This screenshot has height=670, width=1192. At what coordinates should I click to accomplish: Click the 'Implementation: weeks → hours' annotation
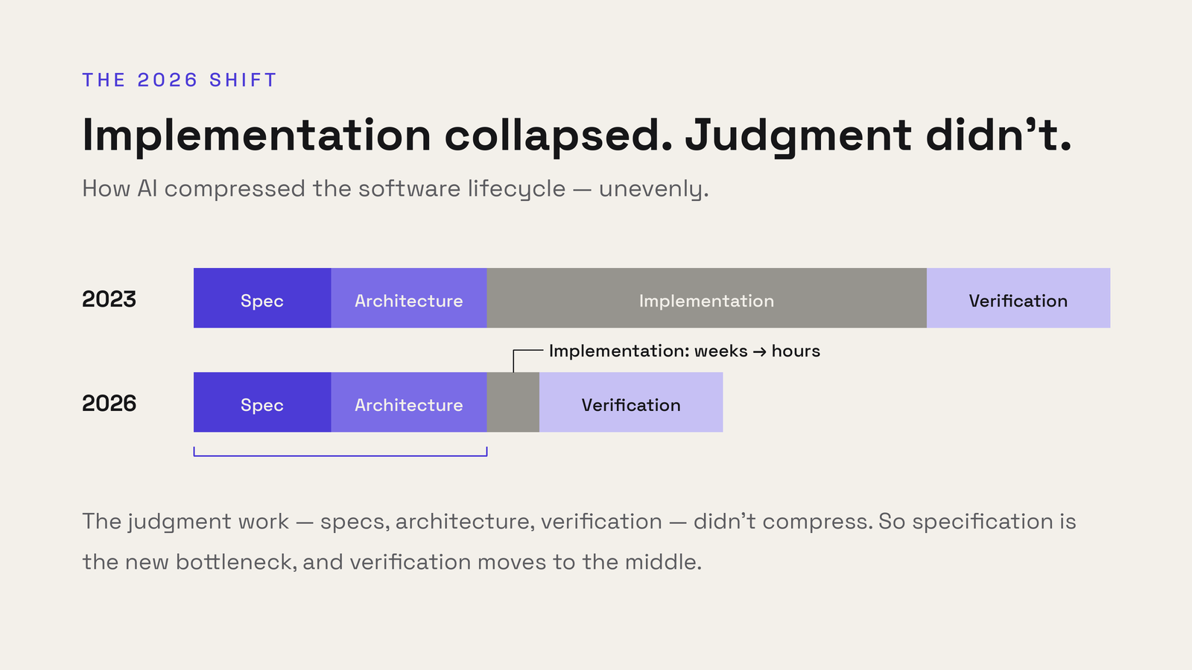coord(684,351)
